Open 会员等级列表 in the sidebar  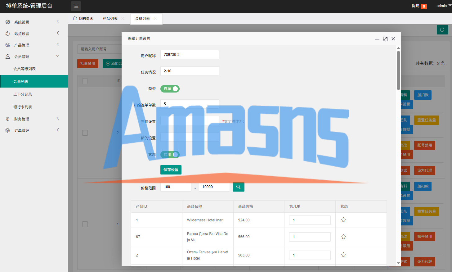(x=25, y=69)
